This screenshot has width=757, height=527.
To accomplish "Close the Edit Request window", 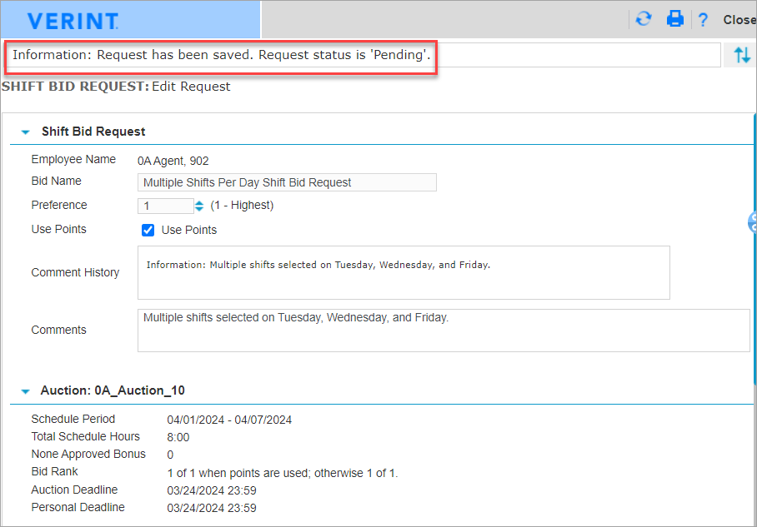I will (x=739, y=20).
